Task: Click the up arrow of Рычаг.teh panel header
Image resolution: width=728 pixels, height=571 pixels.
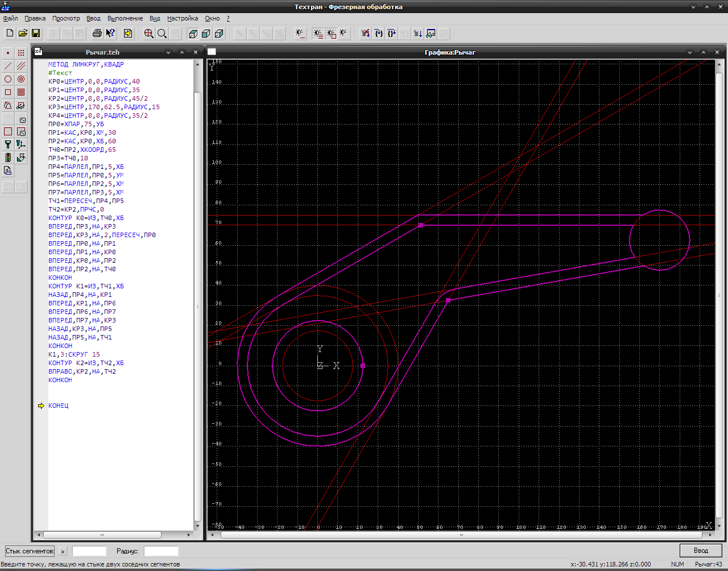Action: pyautogui.click(x=182, y=52)
